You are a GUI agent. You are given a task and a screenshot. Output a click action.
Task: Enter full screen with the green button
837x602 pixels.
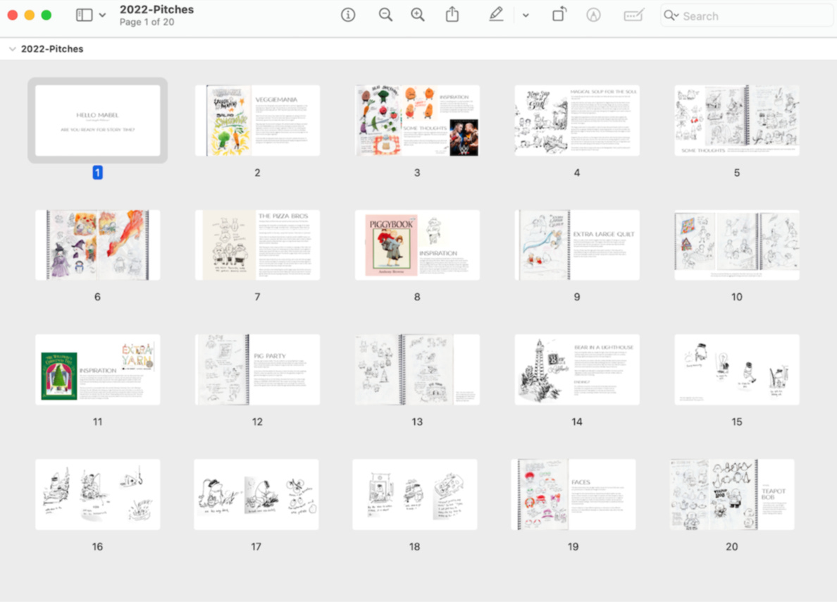click(46, 15)
